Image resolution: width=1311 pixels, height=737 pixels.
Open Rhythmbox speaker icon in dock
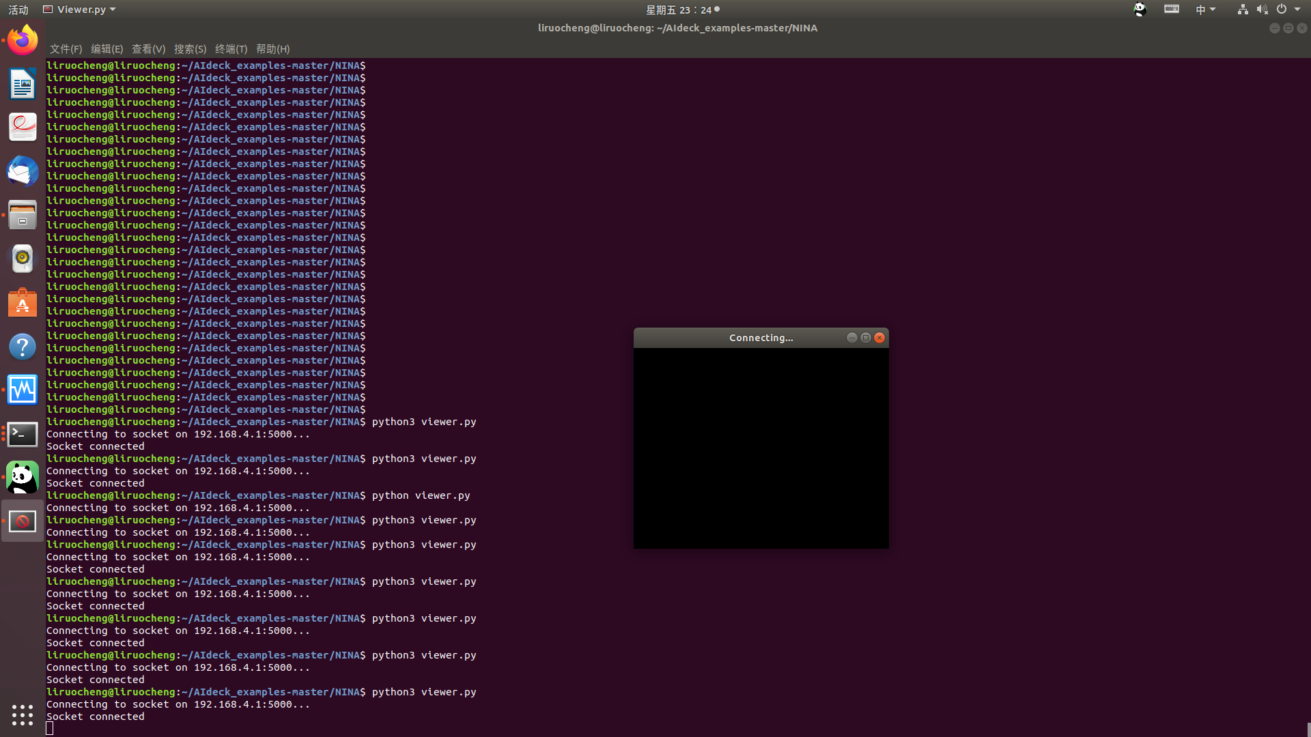click(23, 259)
